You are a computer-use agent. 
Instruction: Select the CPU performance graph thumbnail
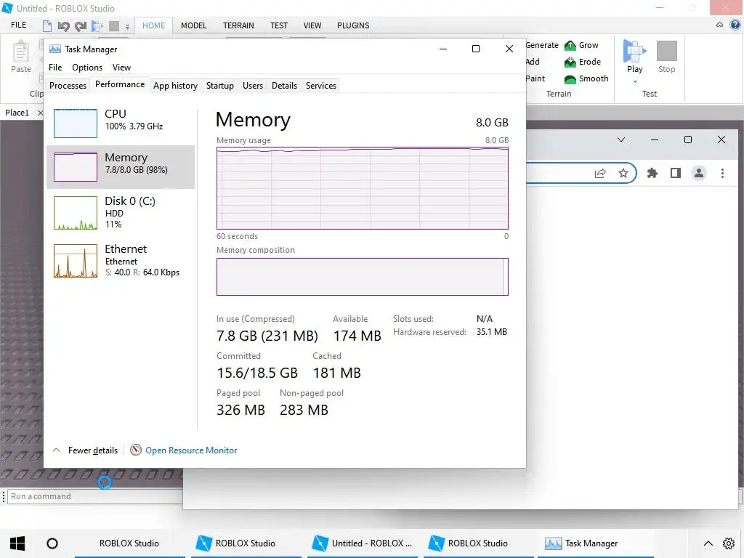click(x=76, y=124)
